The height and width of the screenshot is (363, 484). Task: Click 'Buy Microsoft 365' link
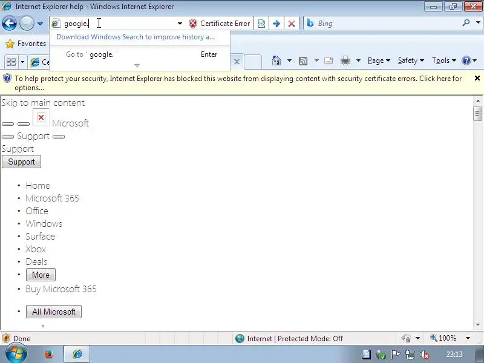[x=61, y=289]
